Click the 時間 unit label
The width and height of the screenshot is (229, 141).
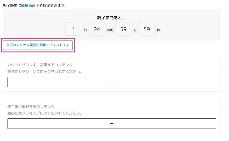110,30
